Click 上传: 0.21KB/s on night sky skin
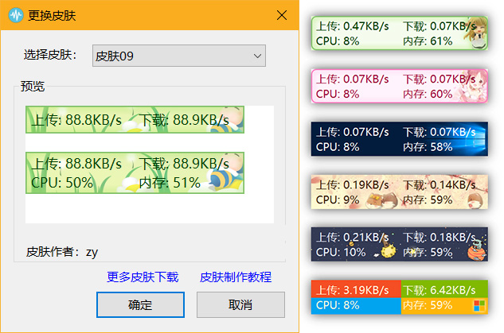Screen dimensions: 504x333 coord(353,237)
